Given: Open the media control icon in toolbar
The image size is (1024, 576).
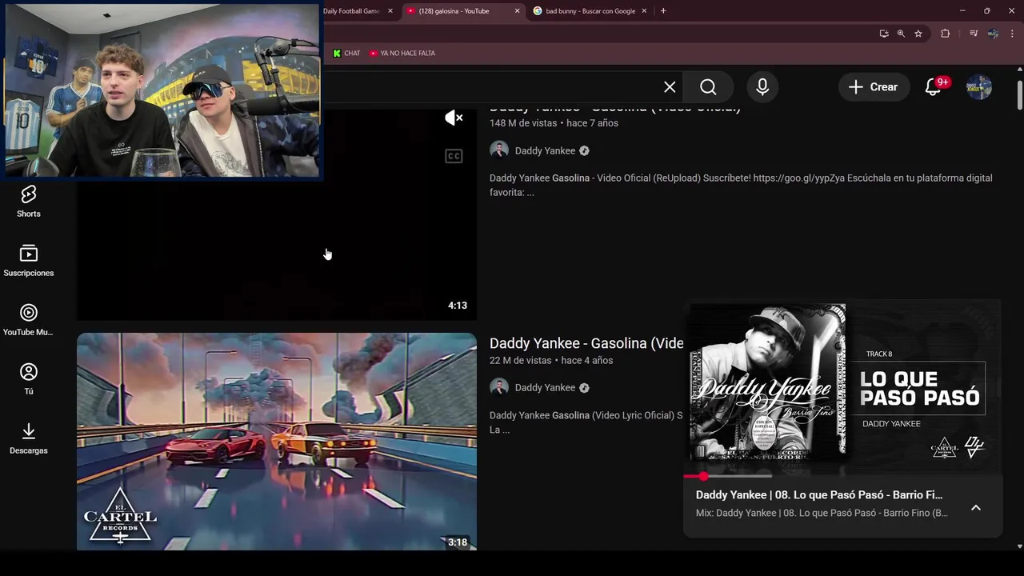Looking at the screenshot, I should [x=973, y=34].
